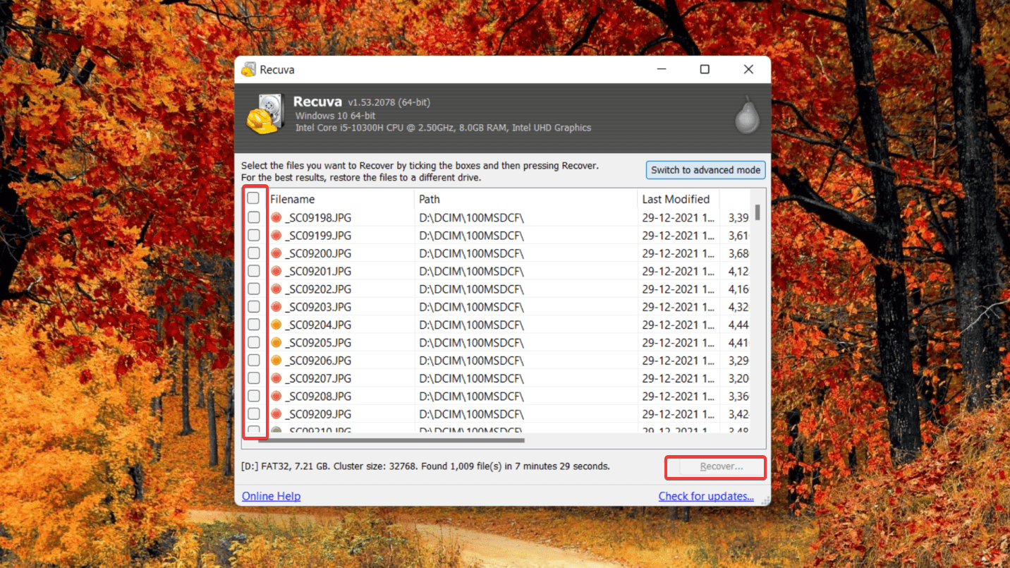
Task: Click the horizontal scrollbar of the file list
Action: tap(390, 440)
